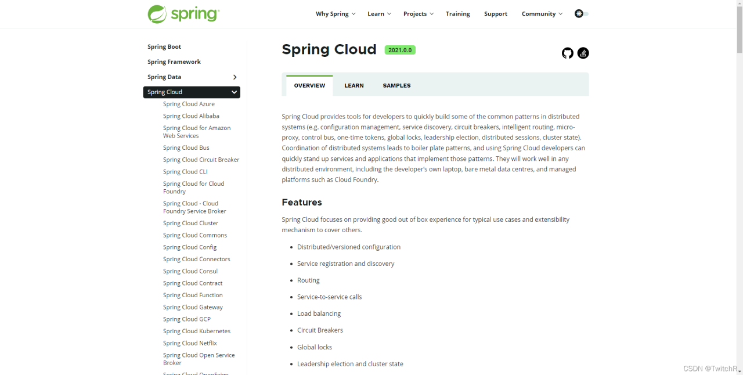Open Spring Framework in the sidebar
The image size is (743, 375).
coord(174,62)
